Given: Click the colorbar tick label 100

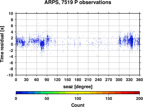Looking at the screenshot, I should pos(78,99).
